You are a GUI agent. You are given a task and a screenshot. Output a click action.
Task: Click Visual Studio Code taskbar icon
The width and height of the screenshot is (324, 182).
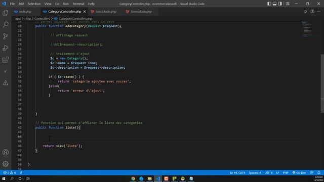(158, 178)
